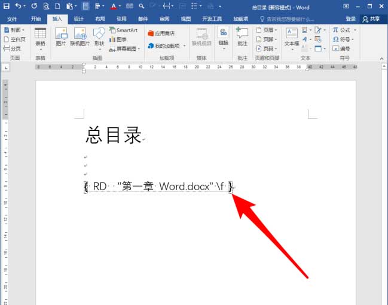Open the 形状 (Shapes) gallery
Viewport: 388px width, 305px height.
click(x=99, y=39)
